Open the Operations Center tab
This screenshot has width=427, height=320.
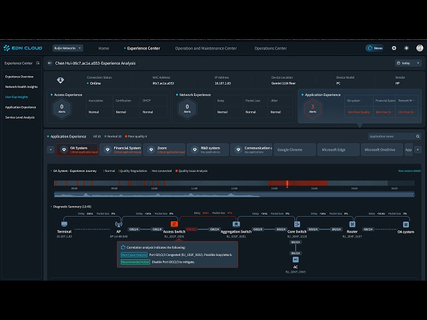coord(270,48)
